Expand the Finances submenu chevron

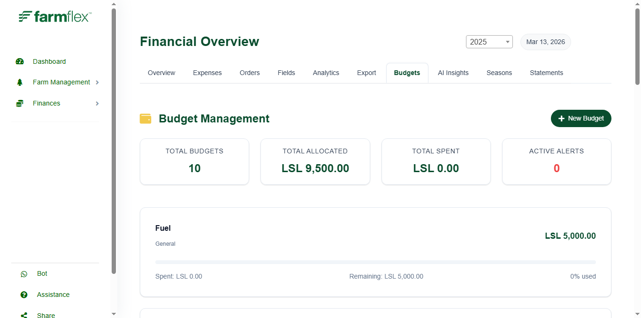pos(97,103)
